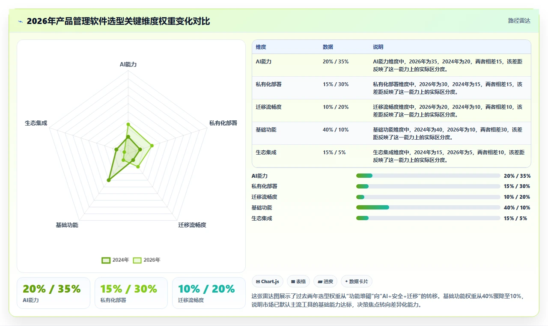This screenshot has height=326, width=548.
Task: Click the 迁移流畅度 table row label
Action: tap(269, 107)
